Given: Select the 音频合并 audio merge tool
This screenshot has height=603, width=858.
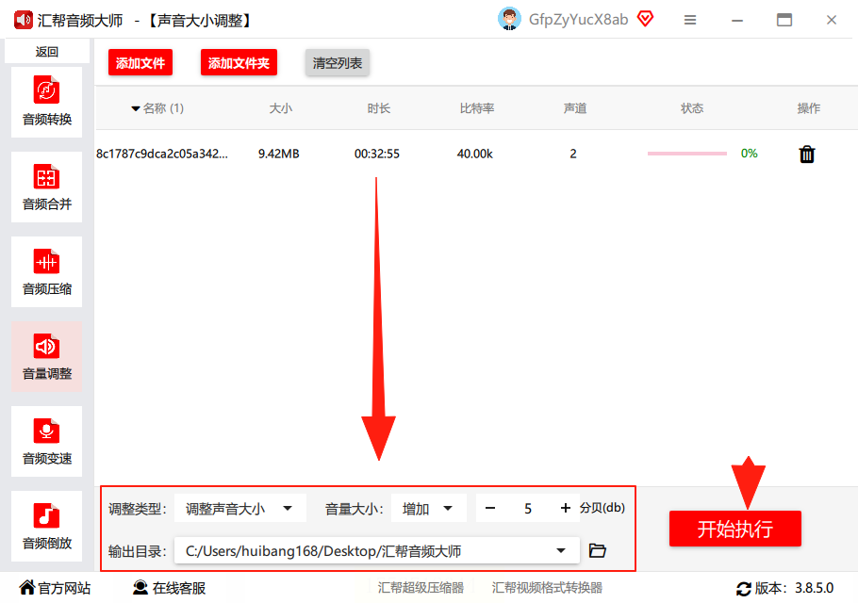Looking at the screenshot, I should 46,187.
